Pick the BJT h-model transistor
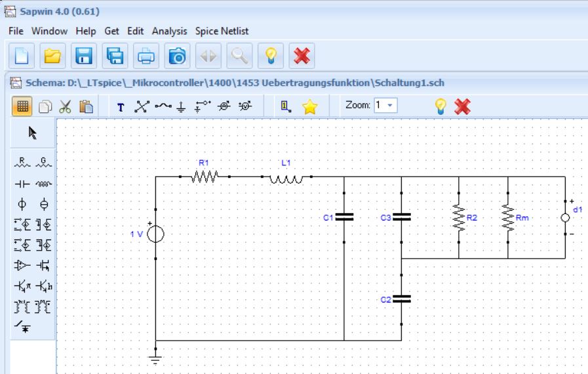 click(43, 286)
